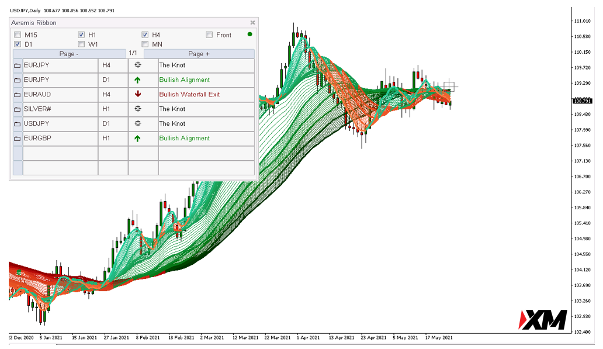Viewport: 603px width, 349px height.
Task: Select the Bullish Waterfall Exit signal
Action: click(189, 94)
